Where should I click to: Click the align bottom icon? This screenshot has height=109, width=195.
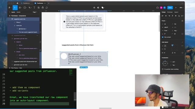click(179, 16)
